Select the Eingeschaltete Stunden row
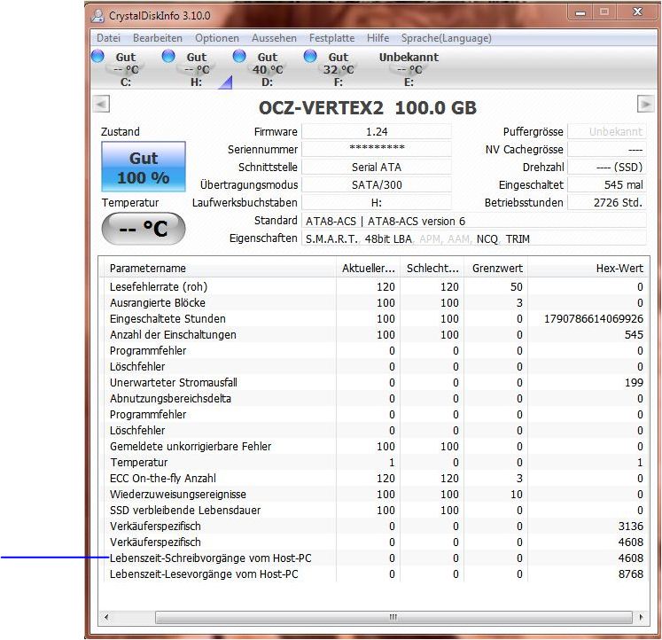 tap(374, 319)
